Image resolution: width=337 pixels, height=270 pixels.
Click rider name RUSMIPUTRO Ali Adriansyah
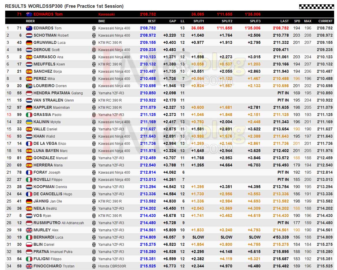(x=59, y=223)
